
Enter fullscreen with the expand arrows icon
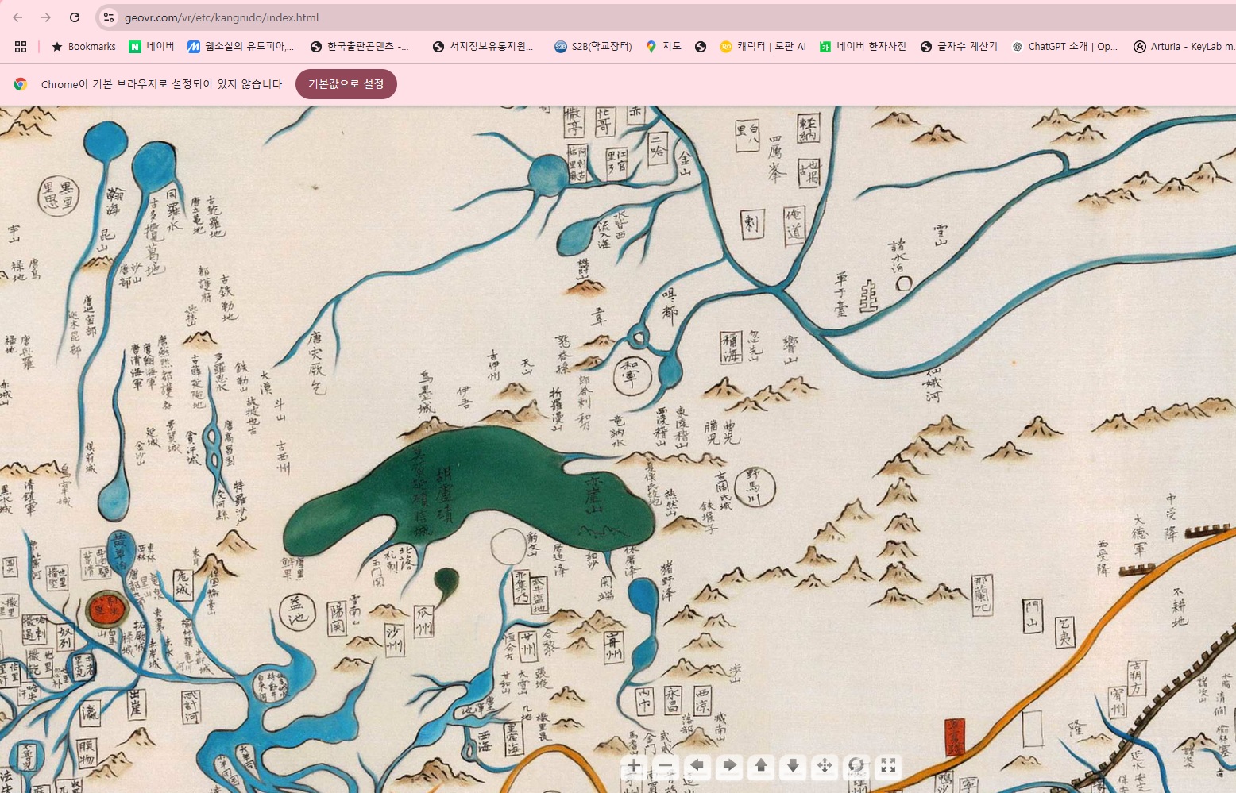coord(888,766)
